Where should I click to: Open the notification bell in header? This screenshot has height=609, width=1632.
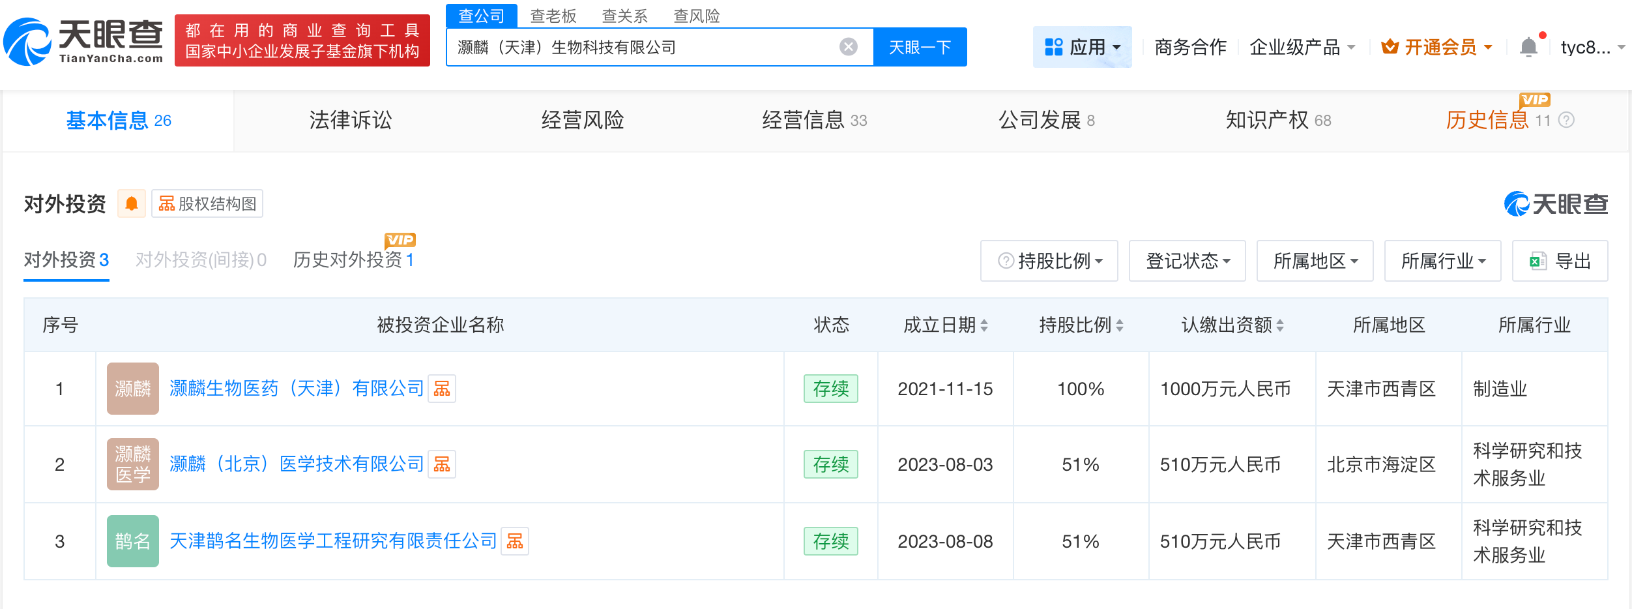click(1528, 47)
